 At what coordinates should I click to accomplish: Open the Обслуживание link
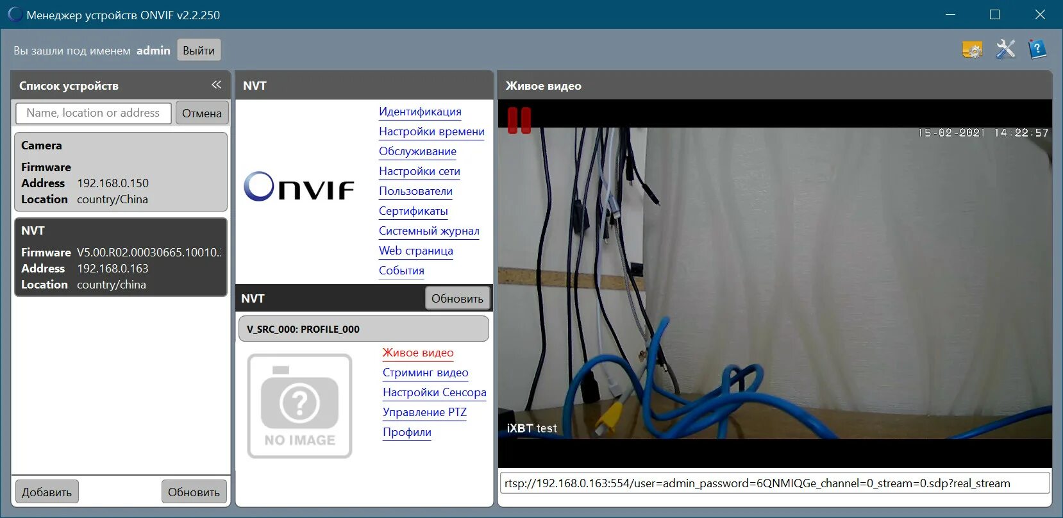click(417, 151)
